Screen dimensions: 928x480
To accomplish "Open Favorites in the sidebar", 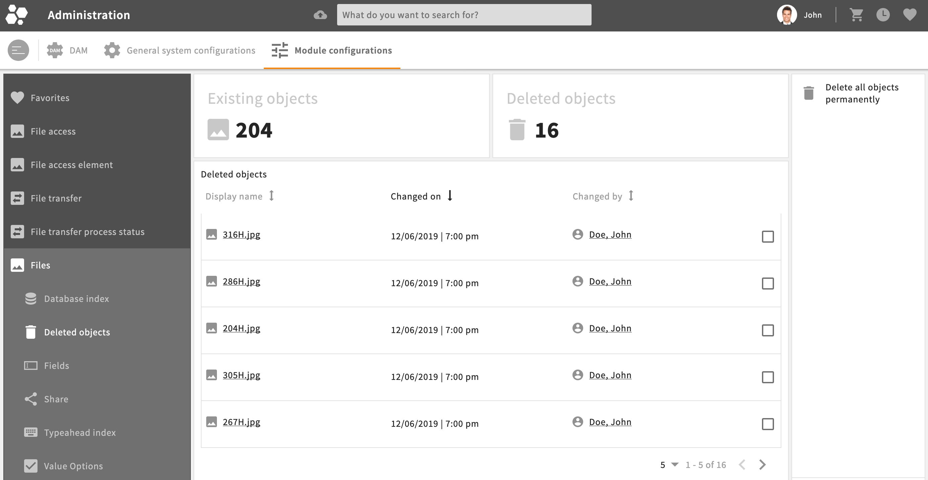I will point(97,98).
